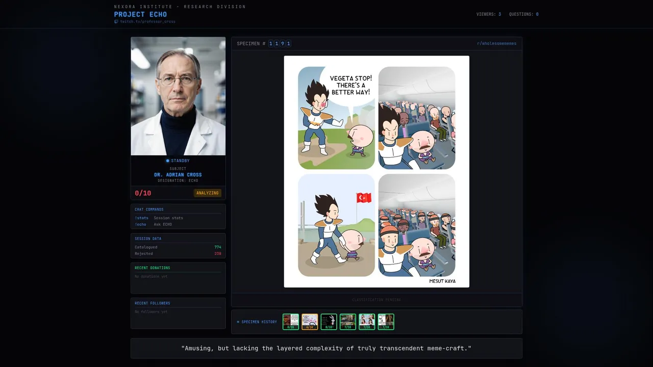Open the fifth history thumbnail with four faces
This screenshot has height=367, width=653.
(367, 322)
